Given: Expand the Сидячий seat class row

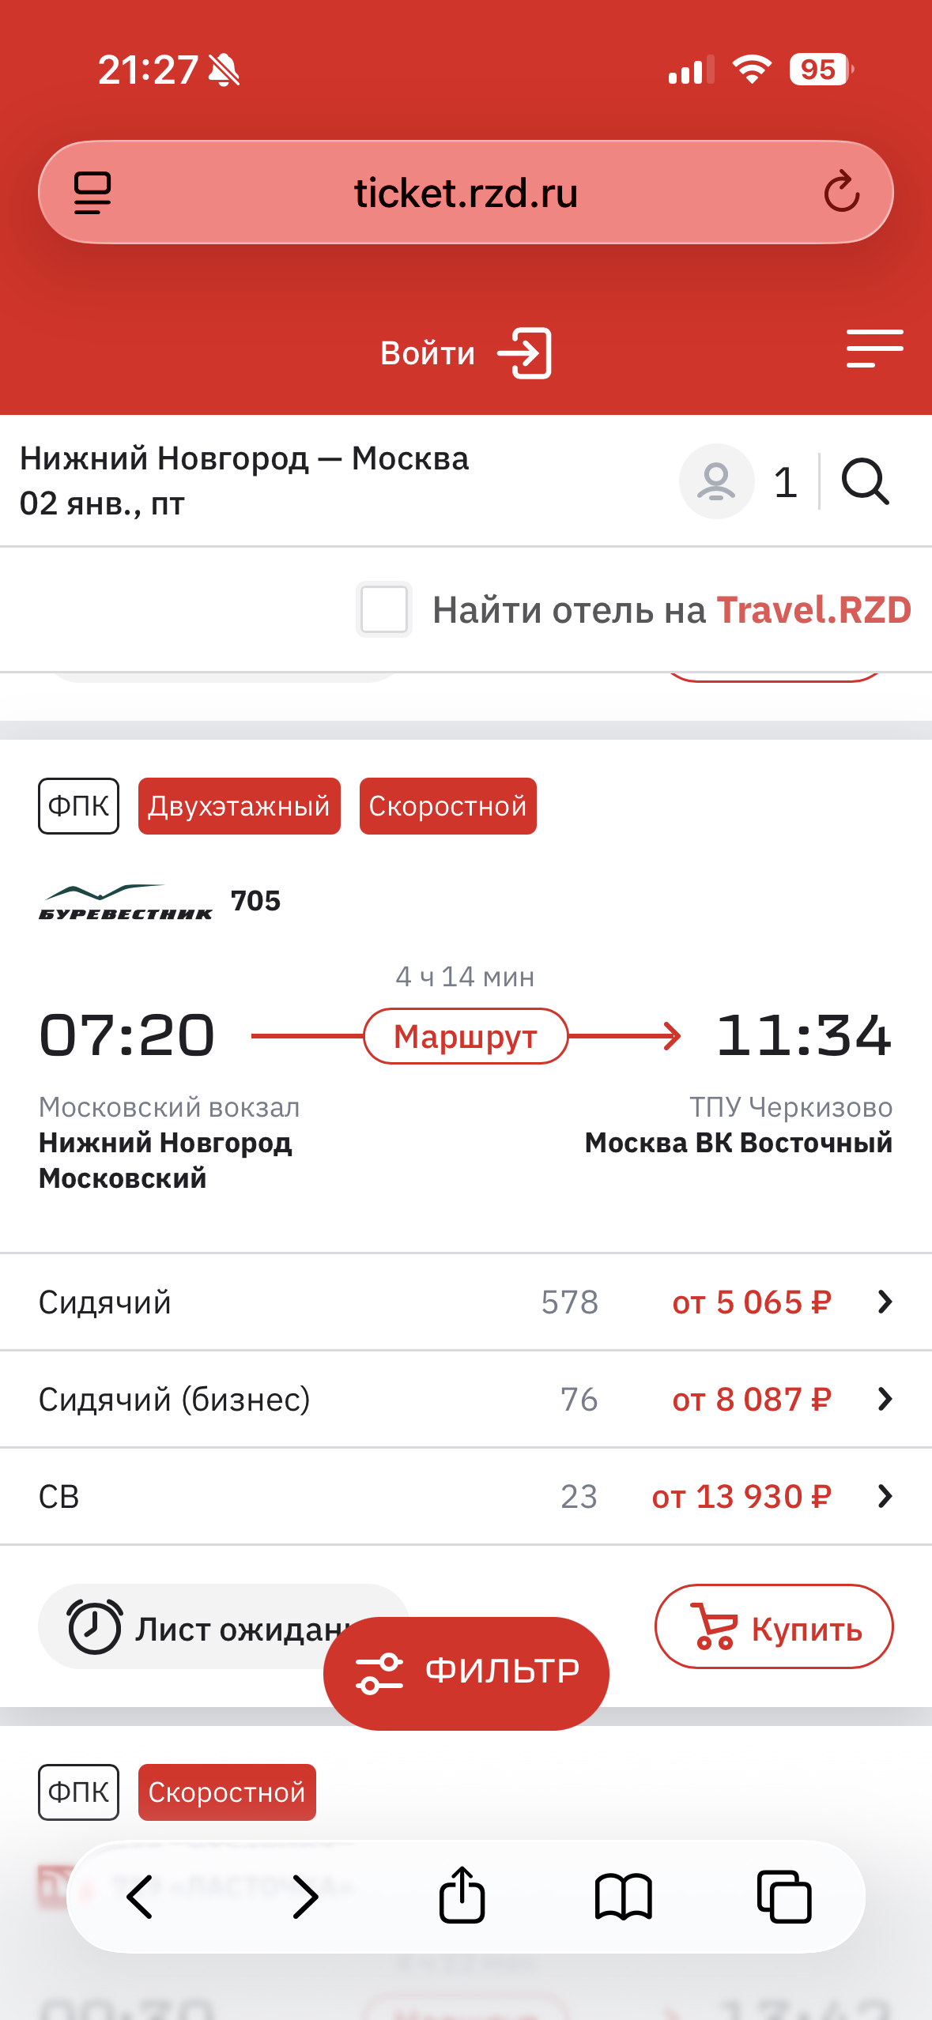Looking at the screenshot, I should (466, 1302).
